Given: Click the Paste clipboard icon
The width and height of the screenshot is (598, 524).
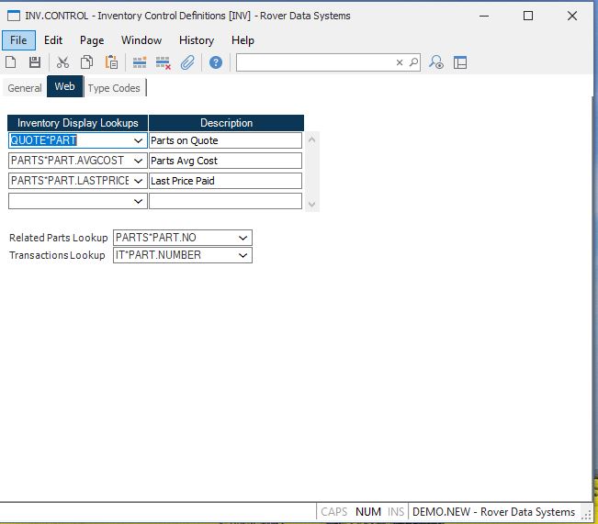Looking at the screenshot, I should tap(111, 62).
